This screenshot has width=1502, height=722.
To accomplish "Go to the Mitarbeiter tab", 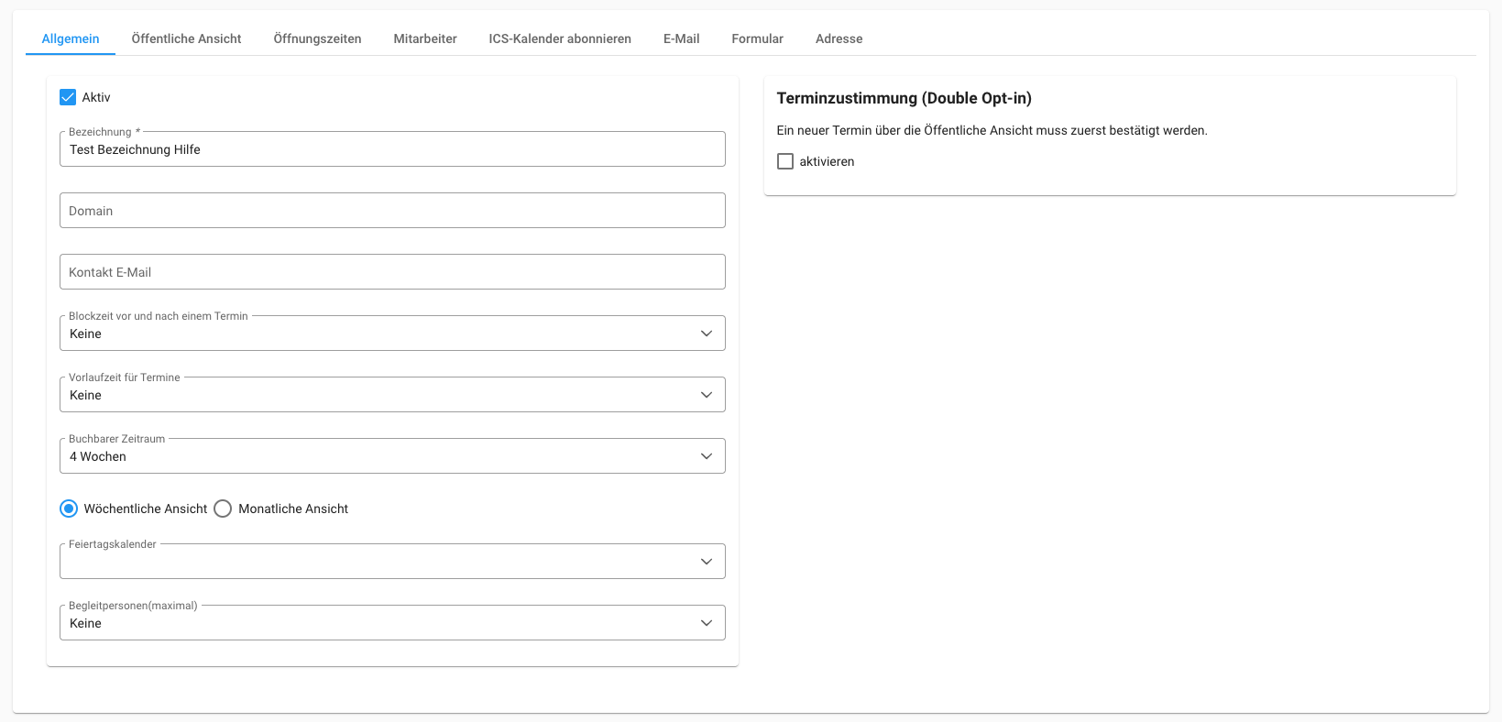I will pos(425,38).
